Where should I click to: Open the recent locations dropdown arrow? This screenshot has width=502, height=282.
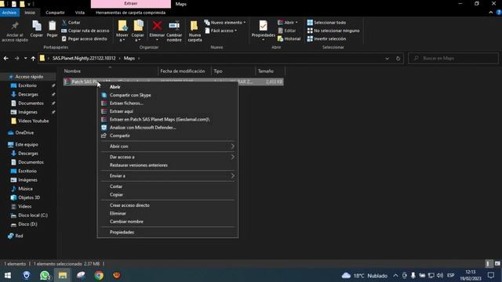pos(26,58)
